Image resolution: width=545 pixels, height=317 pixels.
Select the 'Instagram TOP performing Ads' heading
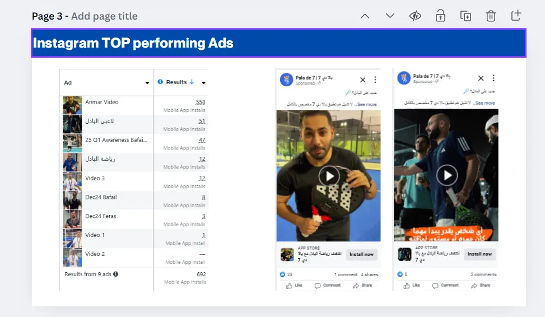[133, 43]
